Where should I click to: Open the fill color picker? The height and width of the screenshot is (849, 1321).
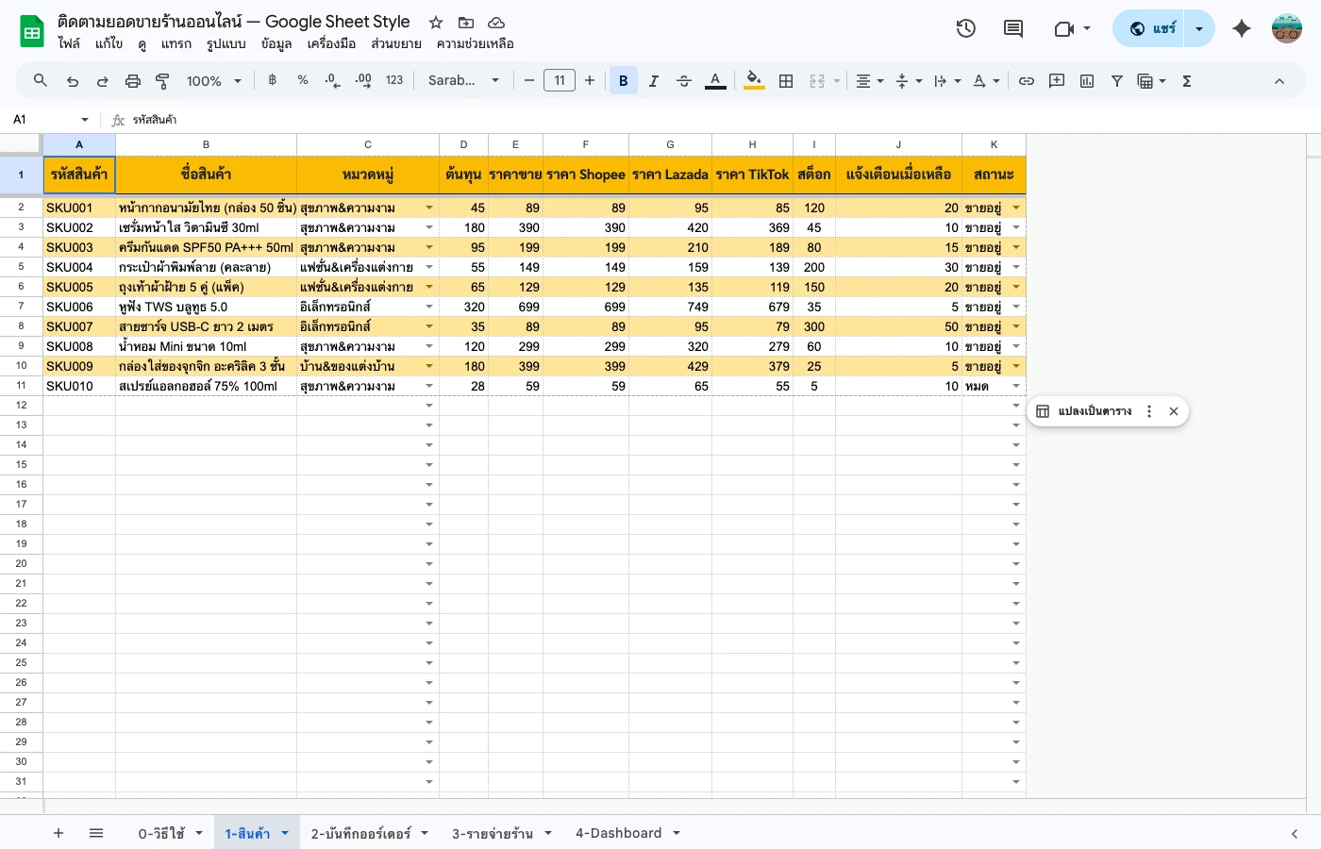pos(754,81)
